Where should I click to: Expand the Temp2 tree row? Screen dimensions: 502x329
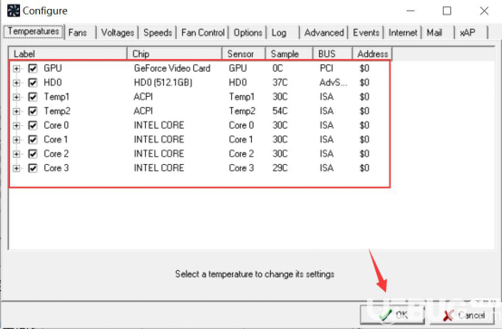(16, 111)
